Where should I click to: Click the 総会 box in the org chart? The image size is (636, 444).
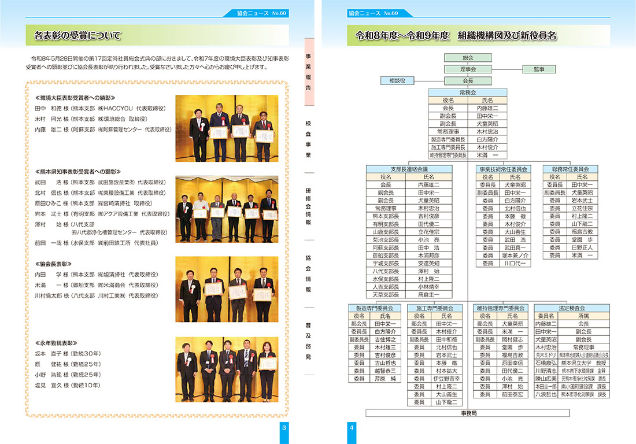468,58
